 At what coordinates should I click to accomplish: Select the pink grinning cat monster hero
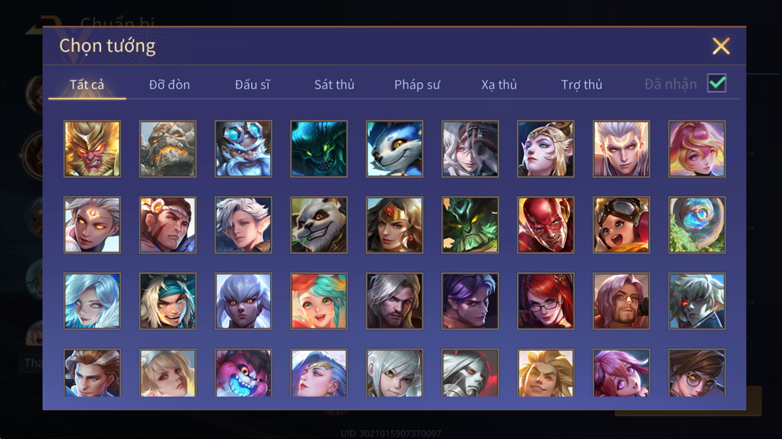[243, 373]
